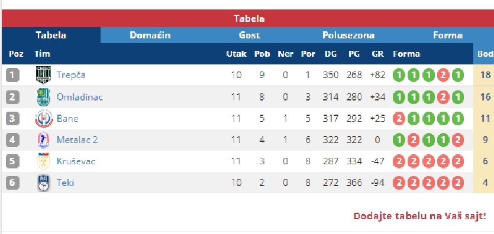The height and width of the screenshot is (234, 494).
Task: Switch to the Domaćin tab
Action: pos(150,35)
